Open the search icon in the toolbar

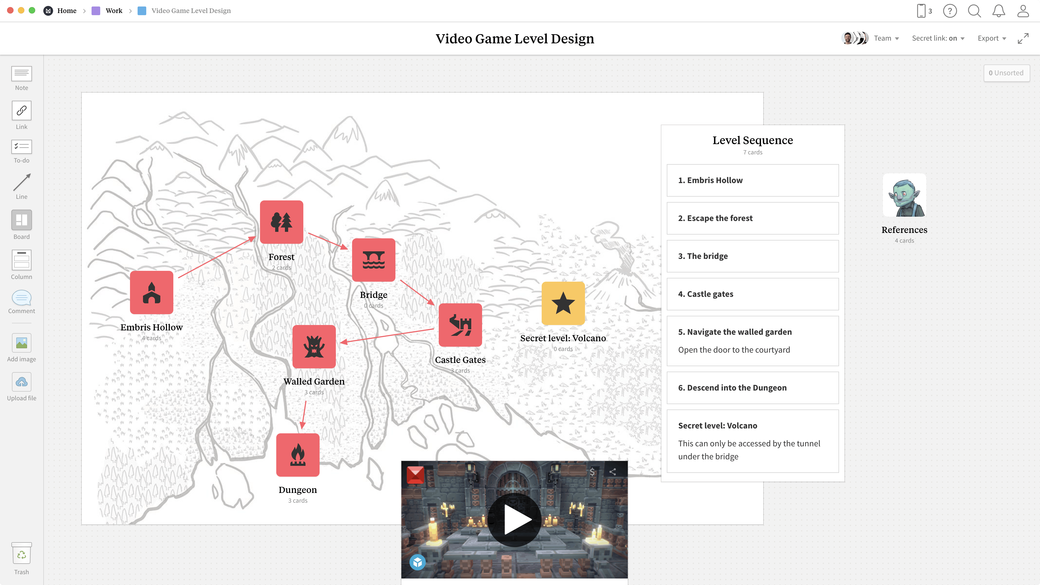974,11
